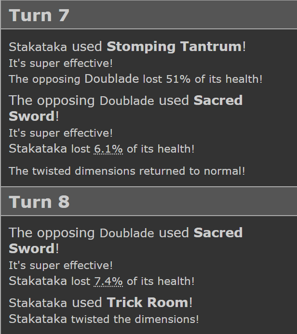Click first 'It's super effective!' line in Turn 7
Screen dimensions: 297x334
pyautogui.click(x=61, y=64)
